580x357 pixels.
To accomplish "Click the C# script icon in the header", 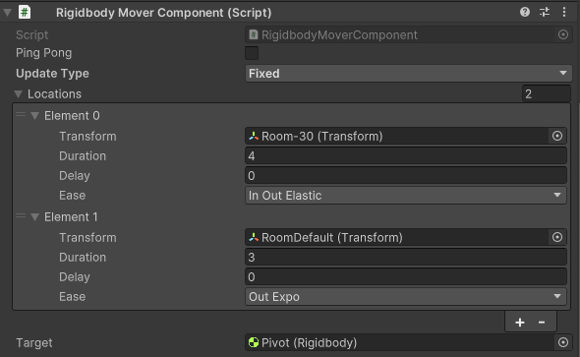I will point(25,12).
